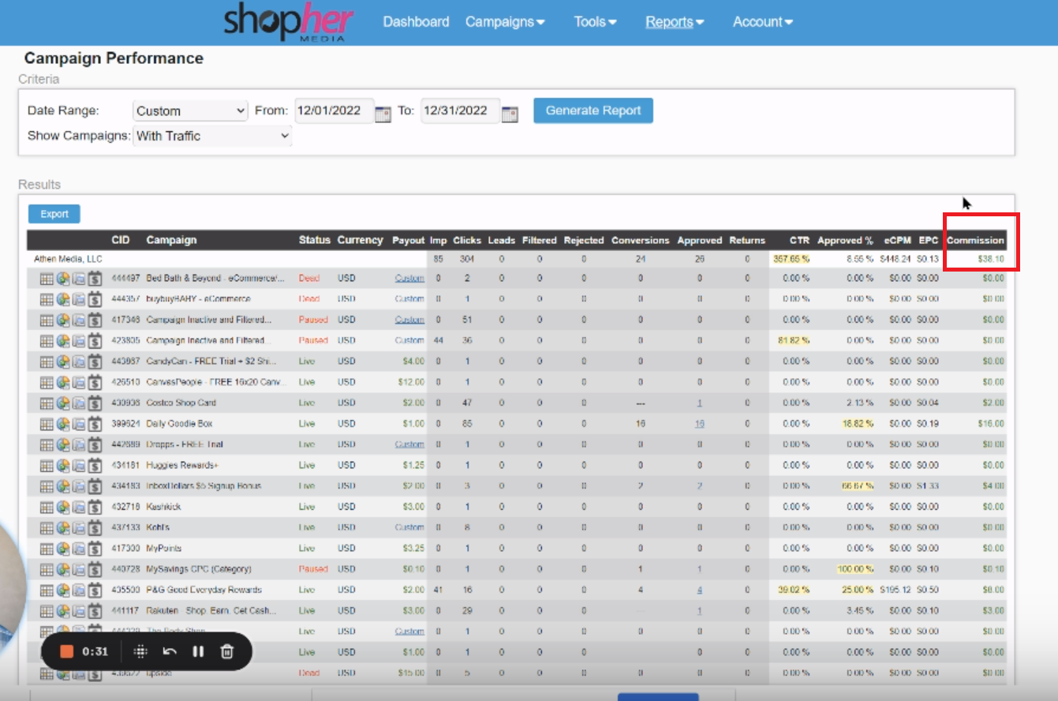
Task: Open the table grid icon for MySavings CPC
Action: pos(47,569)
